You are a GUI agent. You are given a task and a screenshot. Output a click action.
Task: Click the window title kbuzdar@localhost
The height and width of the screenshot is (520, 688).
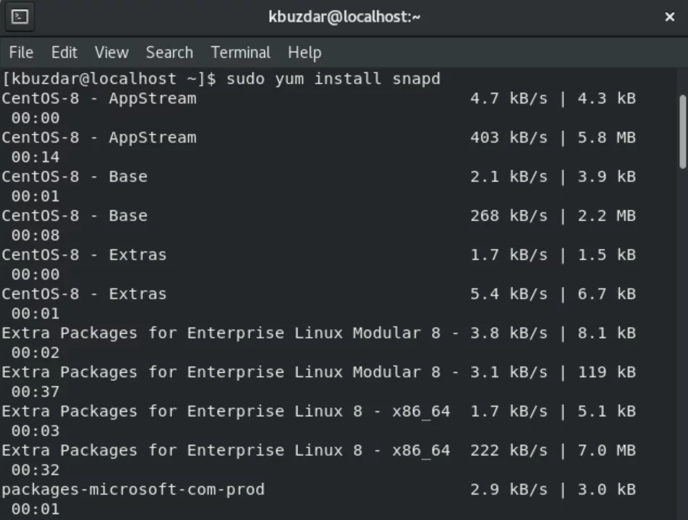click(344, 17)
